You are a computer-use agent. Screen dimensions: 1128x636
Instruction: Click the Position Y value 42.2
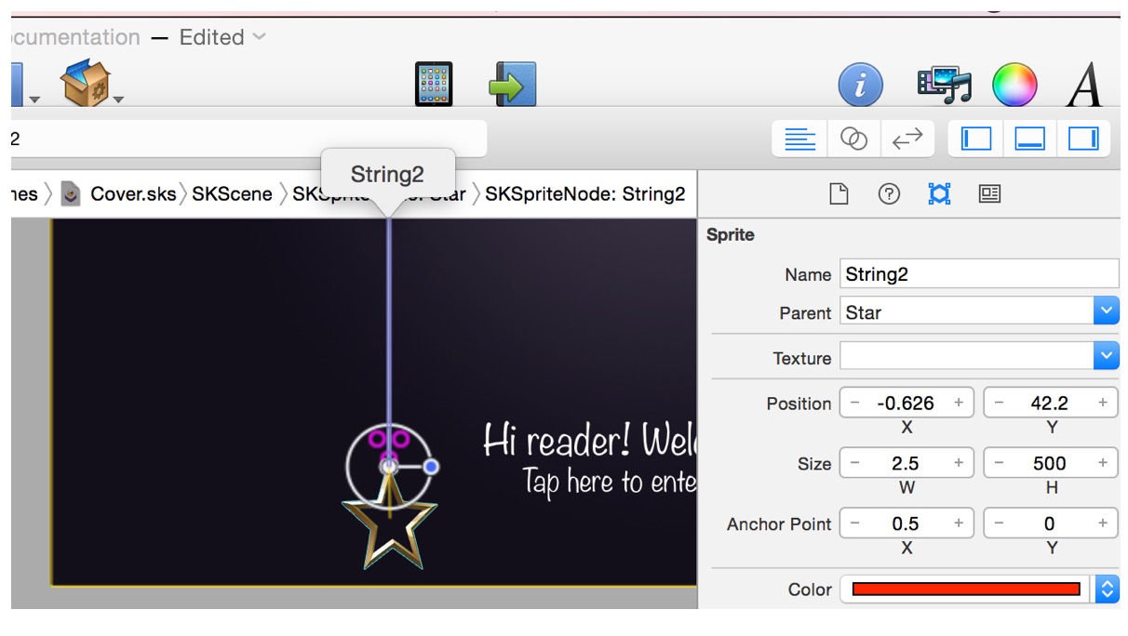pos(1050,403)
